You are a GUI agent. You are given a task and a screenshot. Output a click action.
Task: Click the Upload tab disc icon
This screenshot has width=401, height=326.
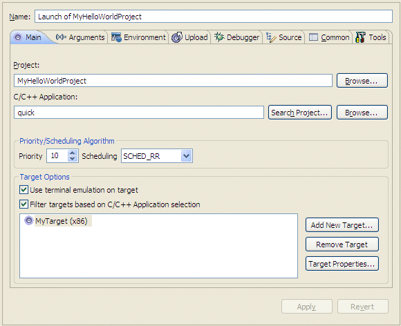pos(177,37)
